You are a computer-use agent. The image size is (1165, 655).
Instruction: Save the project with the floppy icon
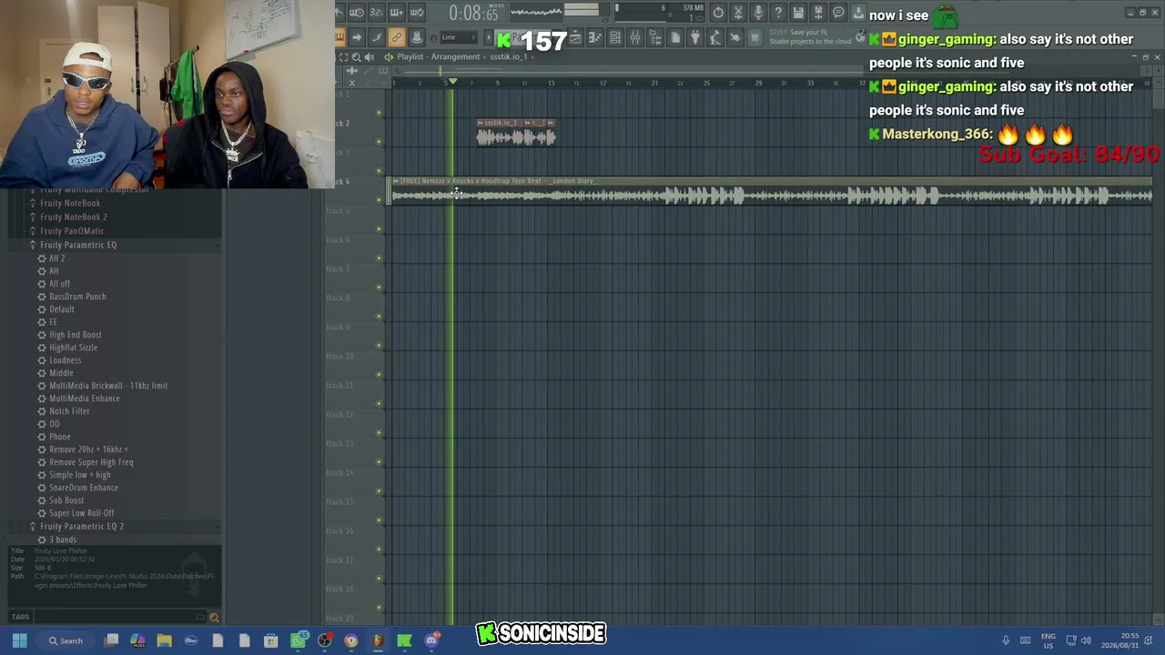[x=798, y=13]
